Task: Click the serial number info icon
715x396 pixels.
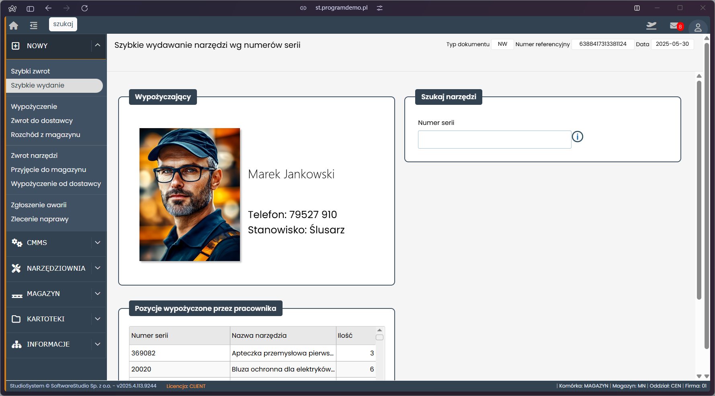Action: 577,137
